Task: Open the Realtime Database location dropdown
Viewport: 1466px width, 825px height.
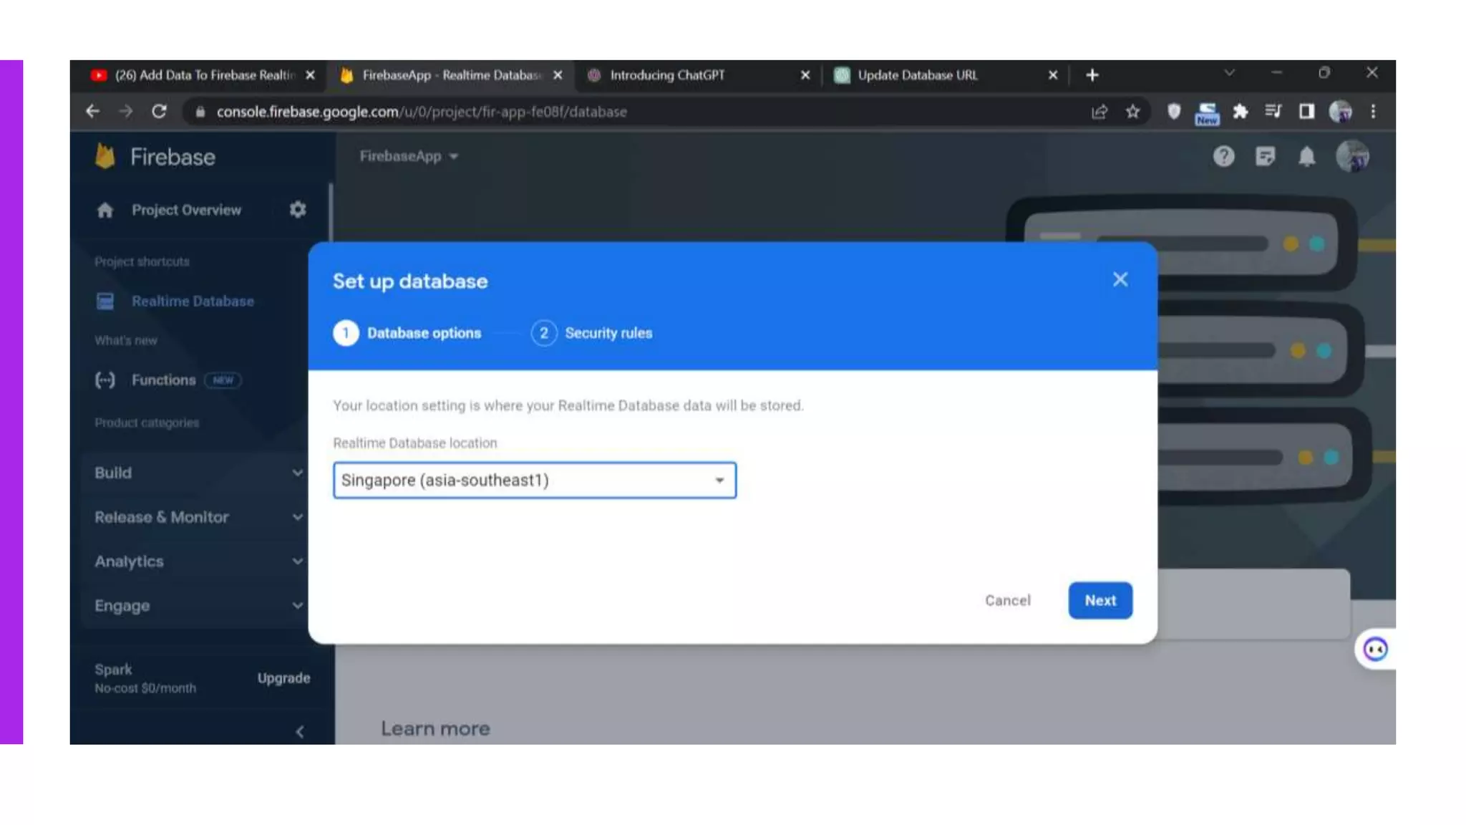Action: click(x=534, y=481)
